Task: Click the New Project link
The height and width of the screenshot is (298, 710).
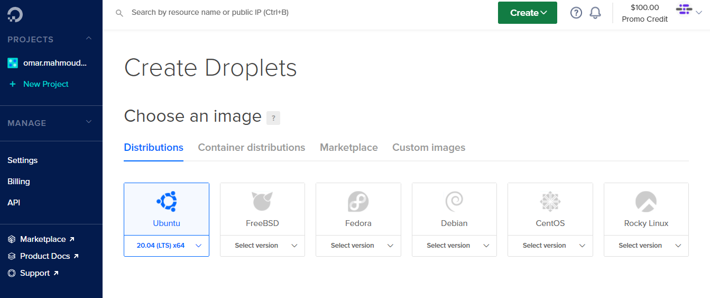Action: click(x=46, y=84)
